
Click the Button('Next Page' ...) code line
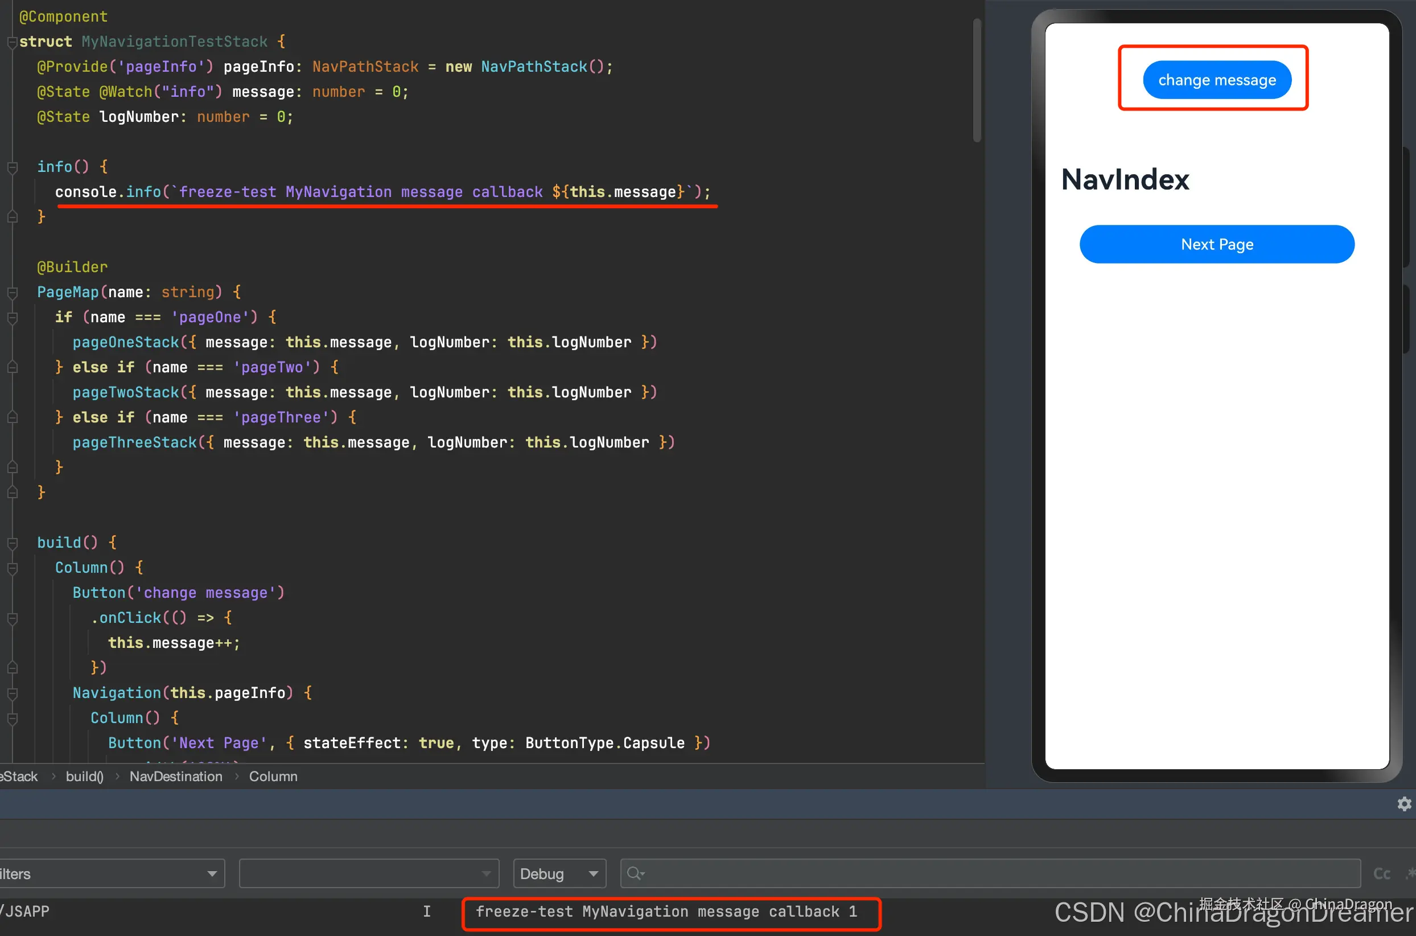tap(409, 744)
